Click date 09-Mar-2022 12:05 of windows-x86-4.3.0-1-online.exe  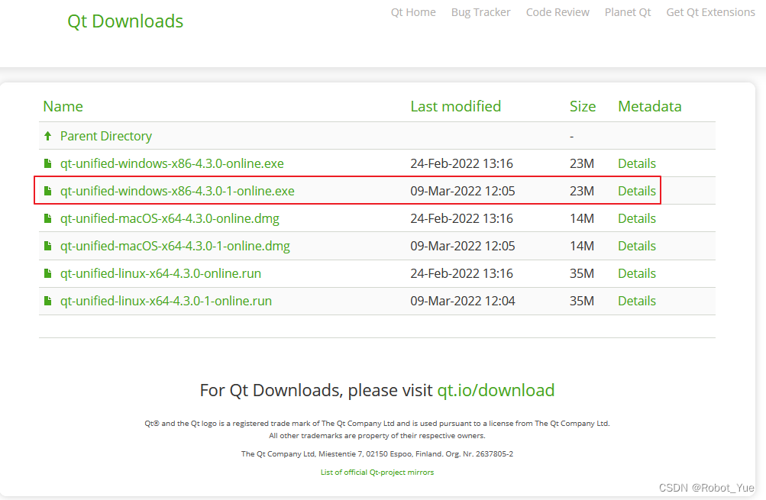[463, 190]
